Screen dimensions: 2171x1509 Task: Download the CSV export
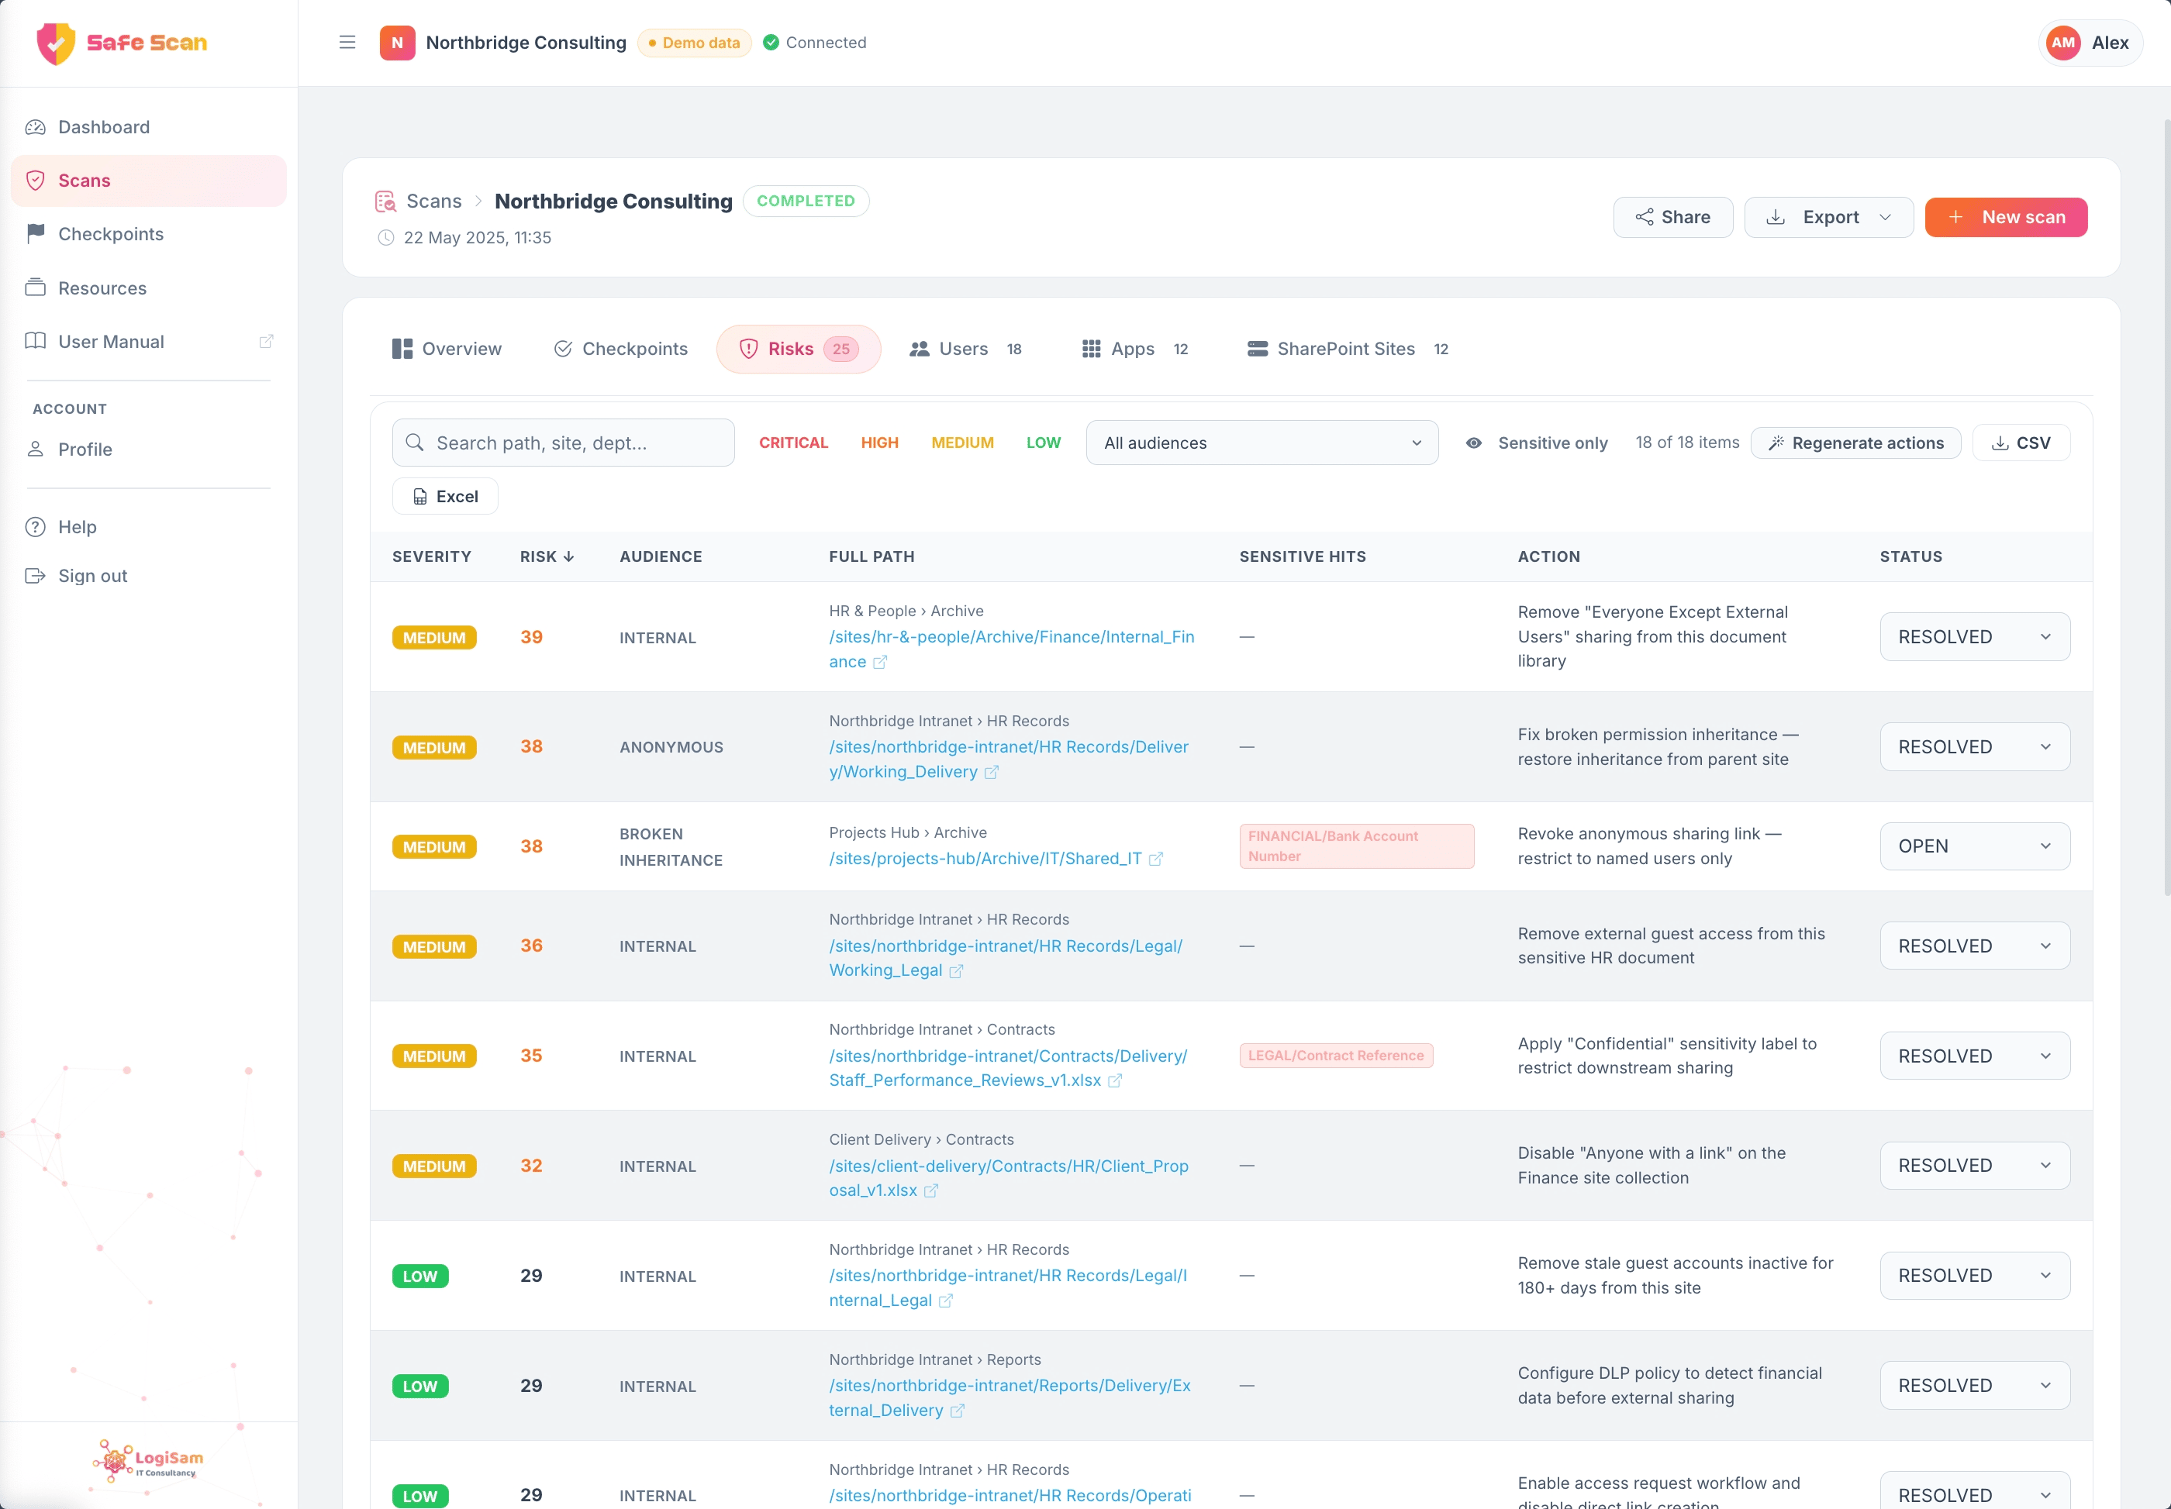tap(2021, 443)
